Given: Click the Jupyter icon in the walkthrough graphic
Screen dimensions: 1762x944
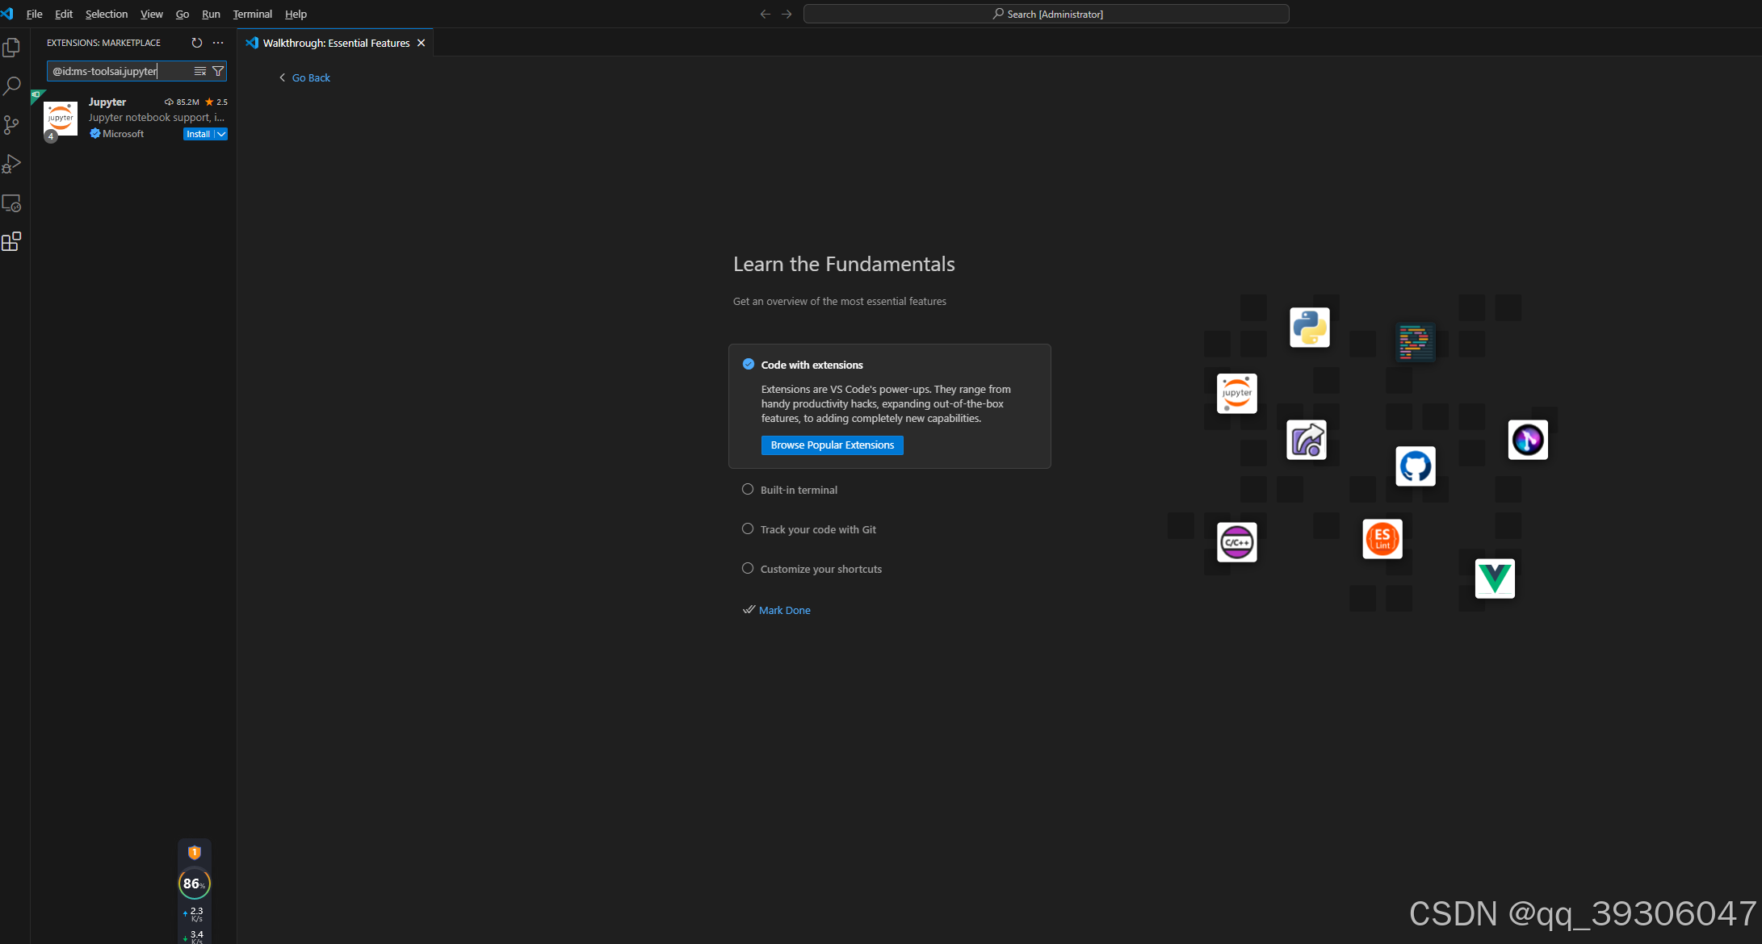Looking at the screenshot, I should coord(1237,394).
